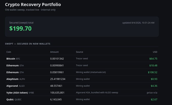The image size is (172, 105).
Task: Click the $2.67 Qubic USD value
Action: (154, 99)
